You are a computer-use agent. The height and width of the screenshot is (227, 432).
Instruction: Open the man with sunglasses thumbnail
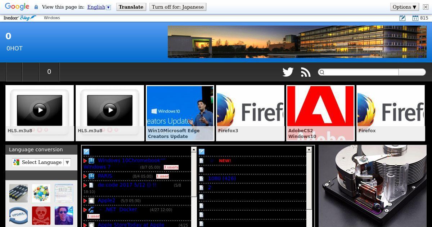(x=64, y=216)
